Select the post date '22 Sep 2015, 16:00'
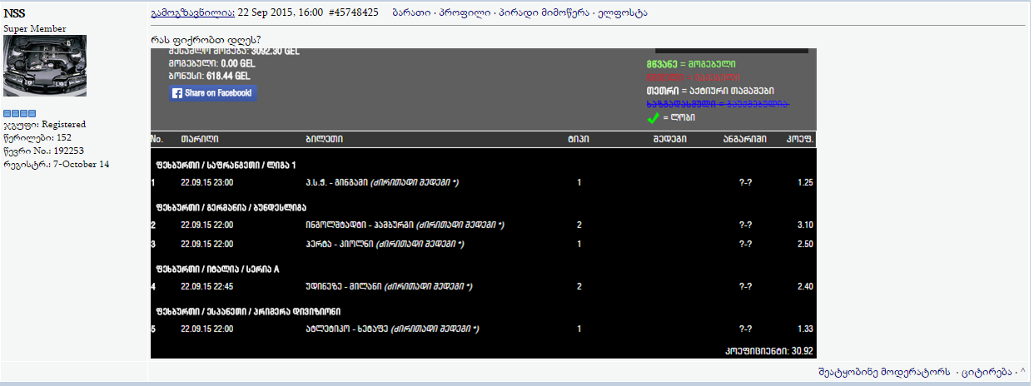This screenshot has height=386, width=1034. pyautogui.click(x=281, y=13)
